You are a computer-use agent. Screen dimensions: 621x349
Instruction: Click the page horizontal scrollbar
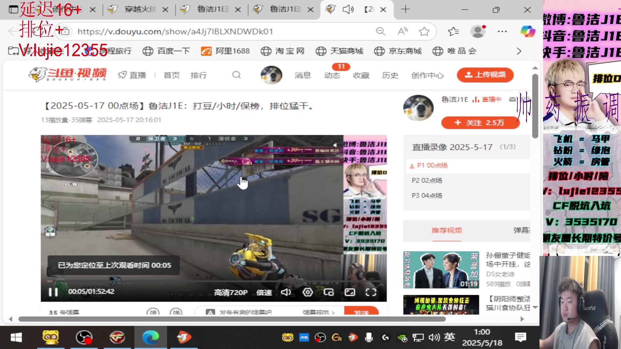coord(232,319)
